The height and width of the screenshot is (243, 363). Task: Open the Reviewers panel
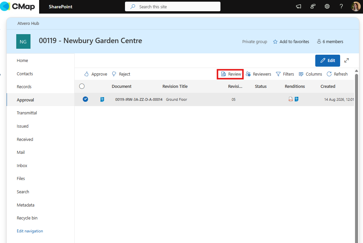pyautogui.click(x=258, y=74)
